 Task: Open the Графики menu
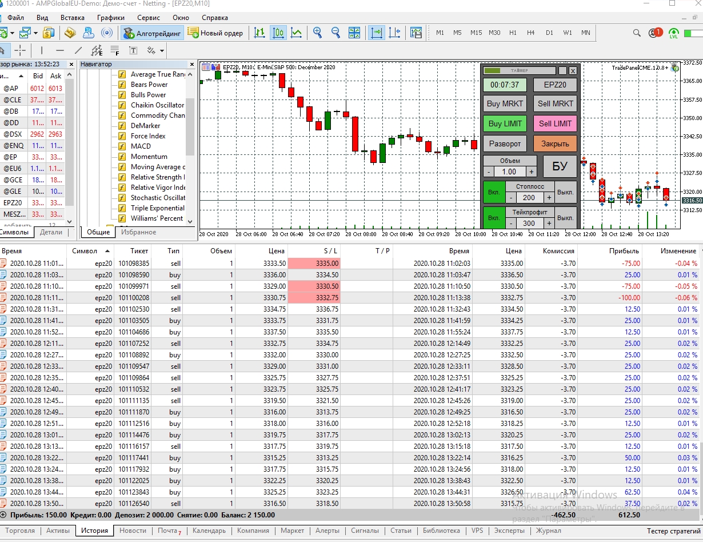[111, 18]
